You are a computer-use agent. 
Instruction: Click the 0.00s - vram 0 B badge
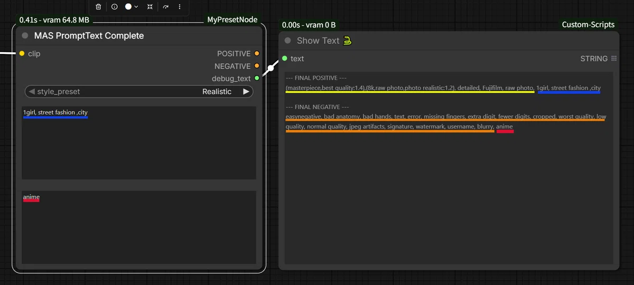pos(309,24)
